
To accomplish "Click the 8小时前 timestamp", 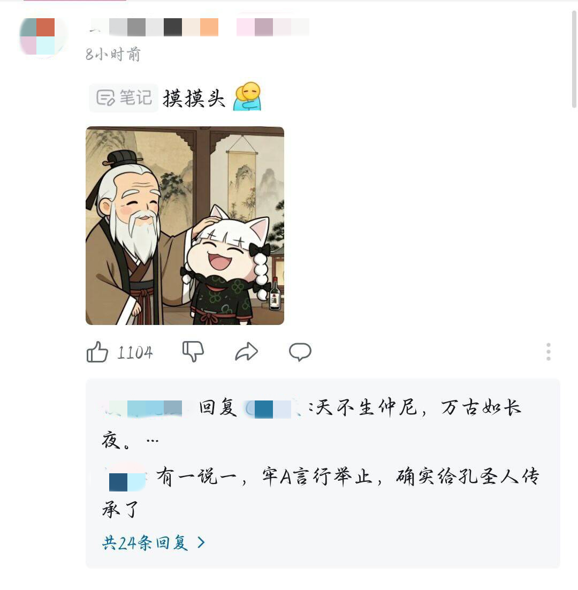I will click(x=113, y=55).
